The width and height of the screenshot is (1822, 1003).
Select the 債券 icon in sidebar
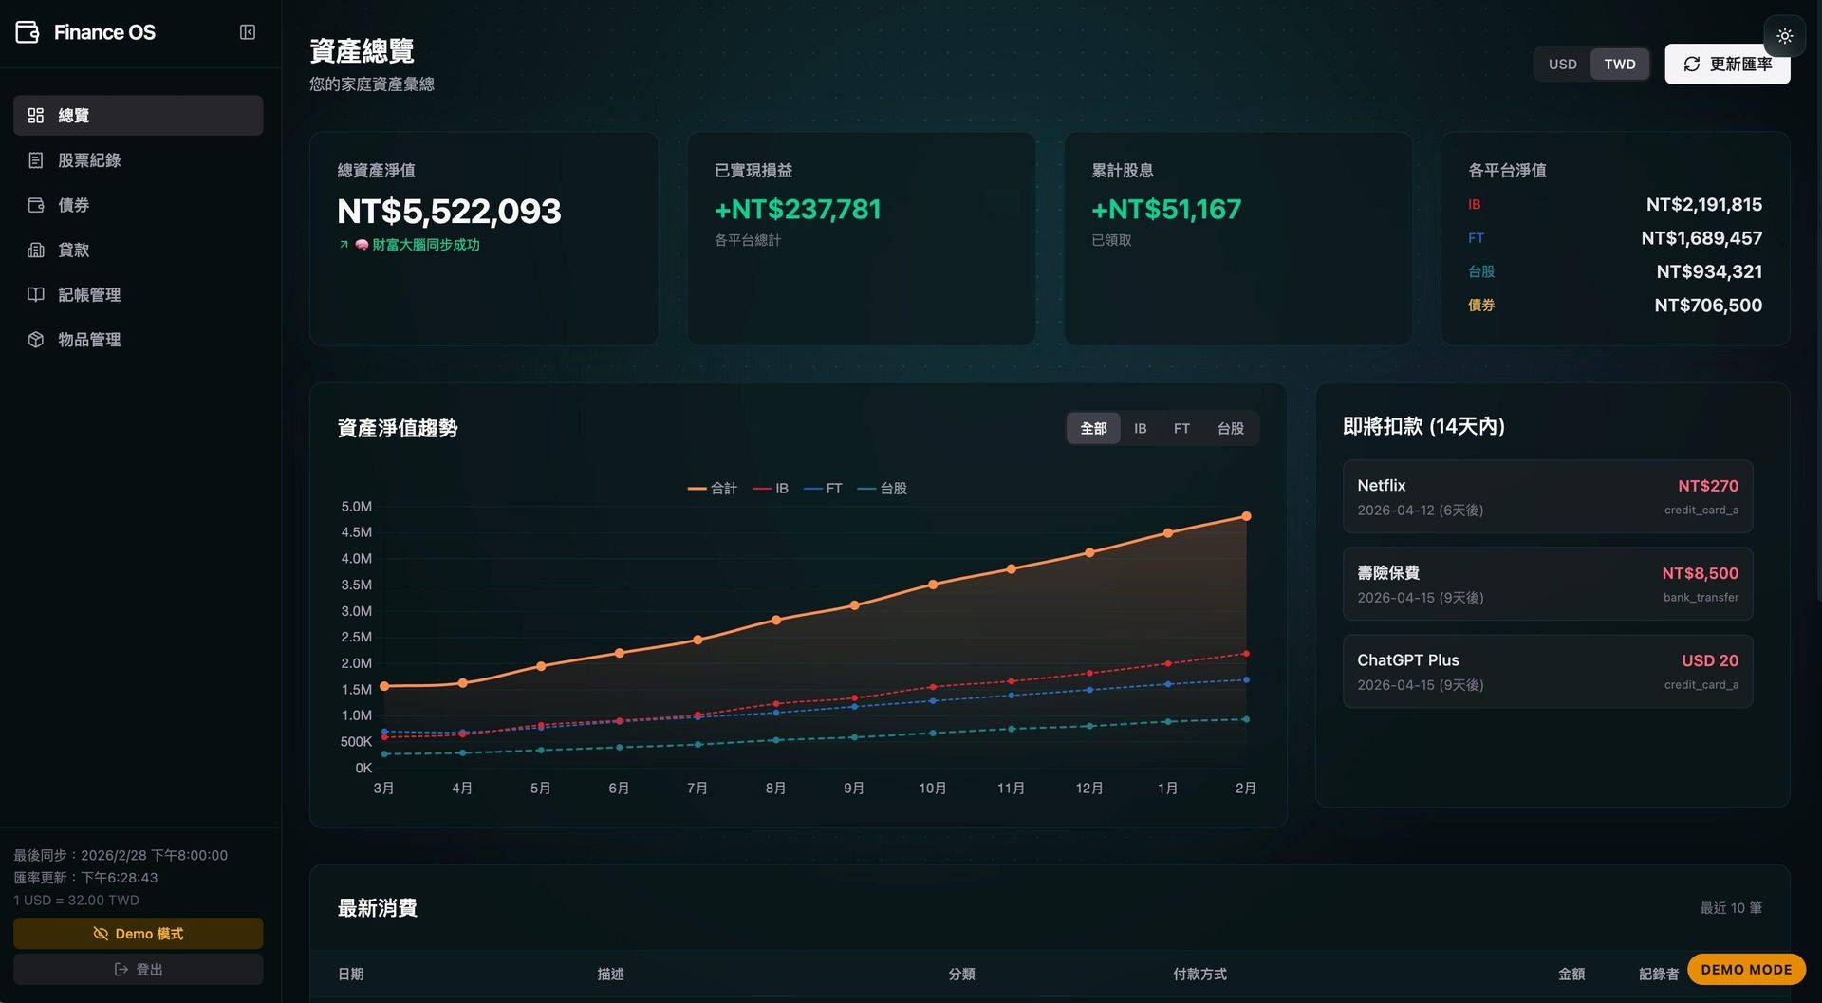coord(35,205)
